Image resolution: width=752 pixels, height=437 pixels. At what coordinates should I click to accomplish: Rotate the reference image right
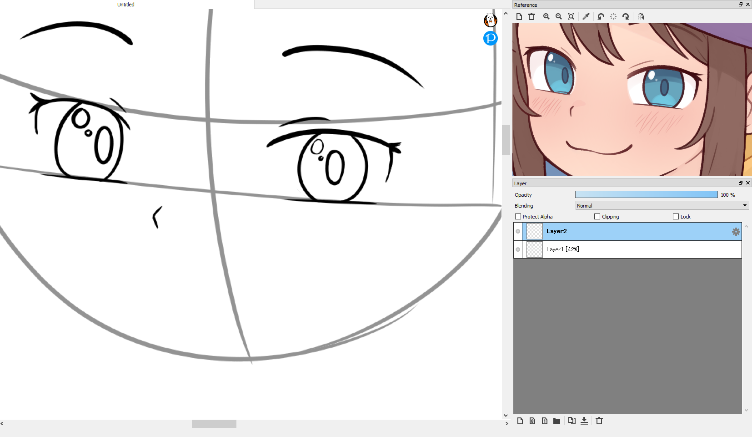tap(626, 17)
